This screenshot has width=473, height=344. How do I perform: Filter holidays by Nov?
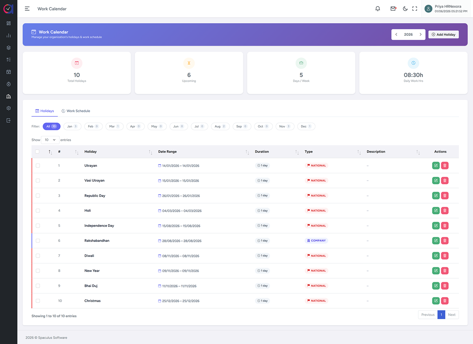pyautogui.click(x=285, y=127)
